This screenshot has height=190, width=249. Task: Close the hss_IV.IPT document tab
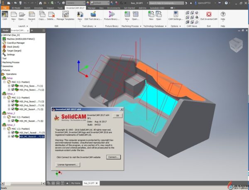[x=97, y=183]
